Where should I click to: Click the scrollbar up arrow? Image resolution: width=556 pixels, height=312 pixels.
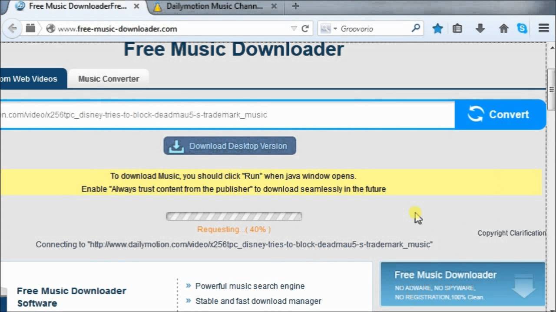(x=552, y=48)
